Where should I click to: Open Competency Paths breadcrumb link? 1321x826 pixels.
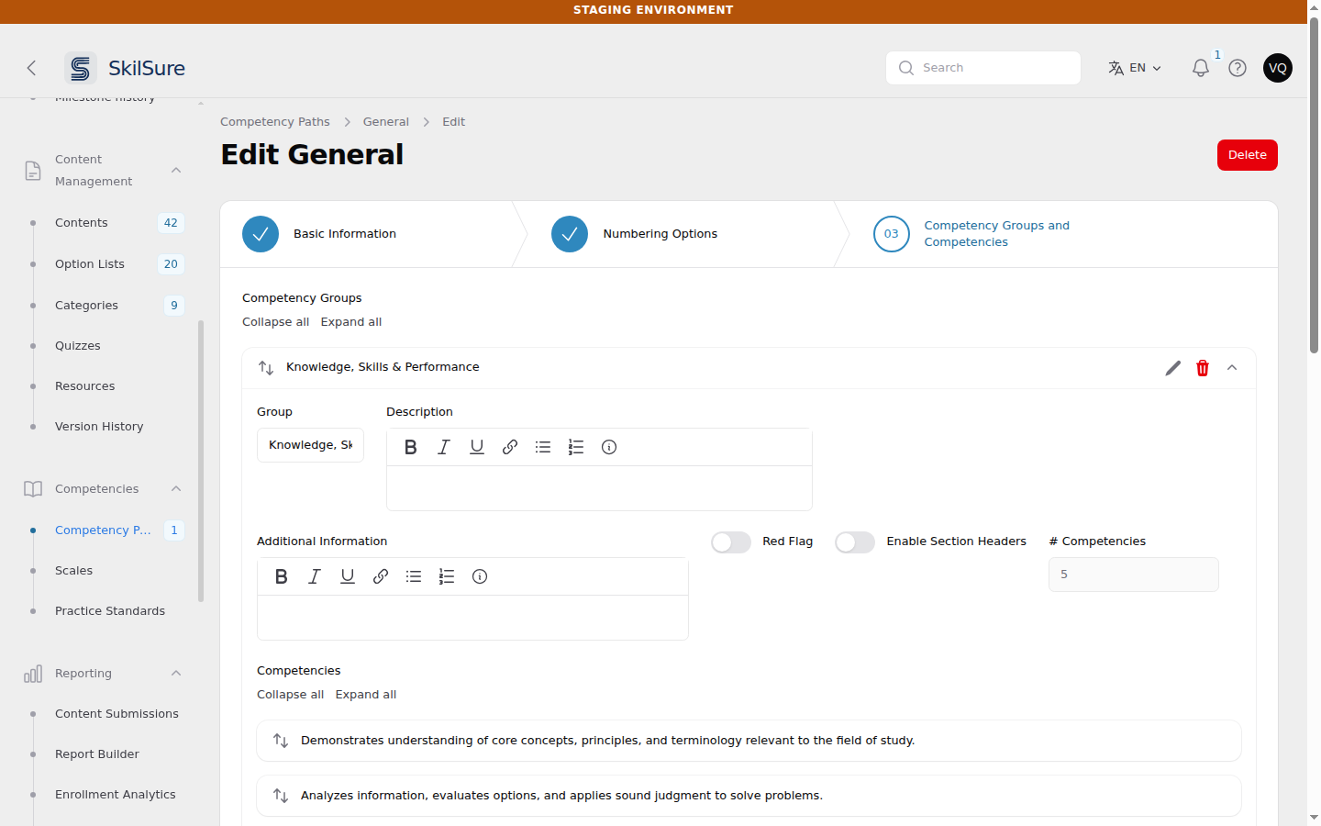(x=275, y=122)
